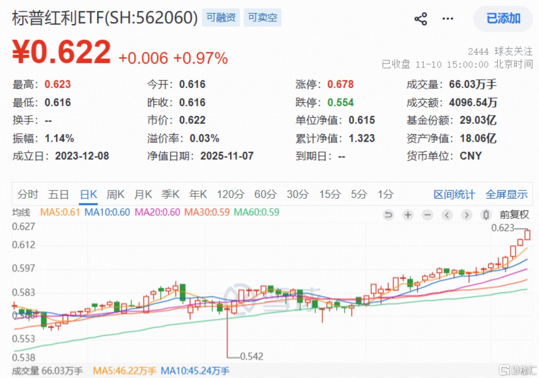
Task: Click the chart reset (undo arrow) icon
Action: pos(388,215)
